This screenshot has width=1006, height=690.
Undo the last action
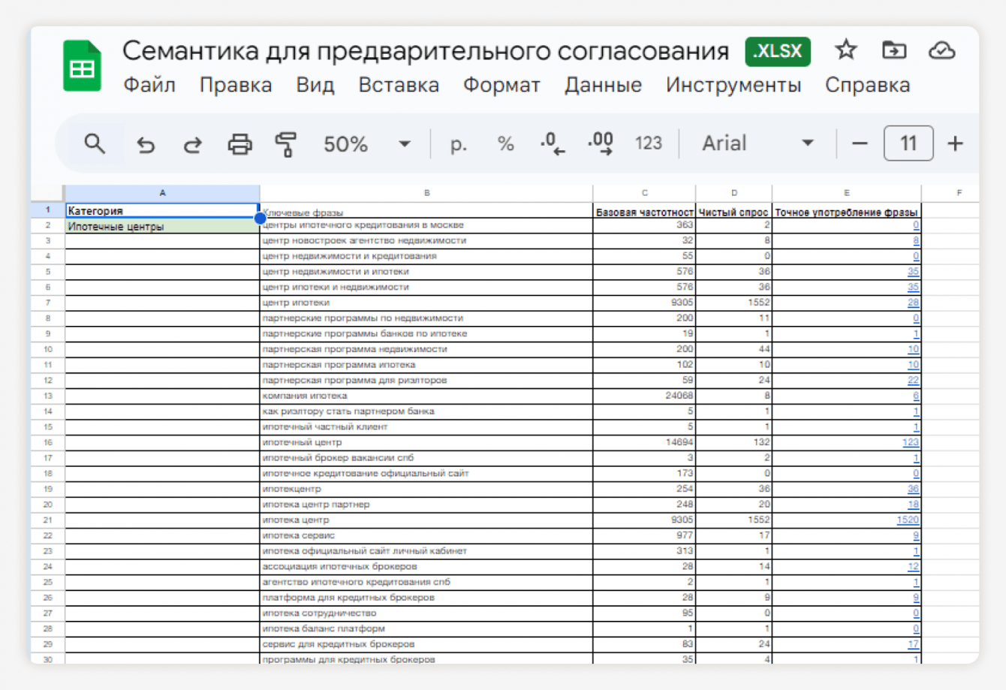coord(146,144)
